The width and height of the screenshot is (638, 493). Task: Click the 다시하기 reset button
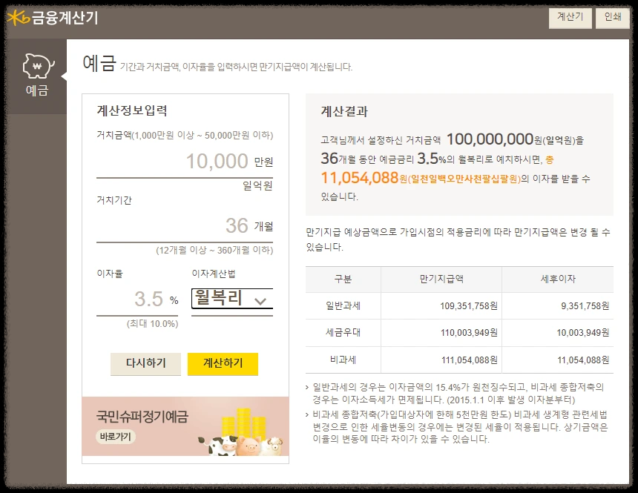(145, 364)
